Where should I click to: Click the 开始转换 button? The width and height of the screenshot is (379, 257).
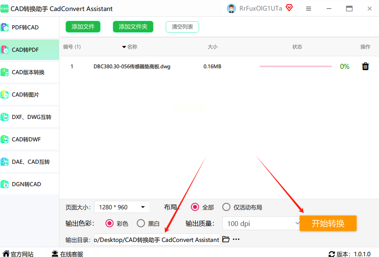[x=328, y=223]
